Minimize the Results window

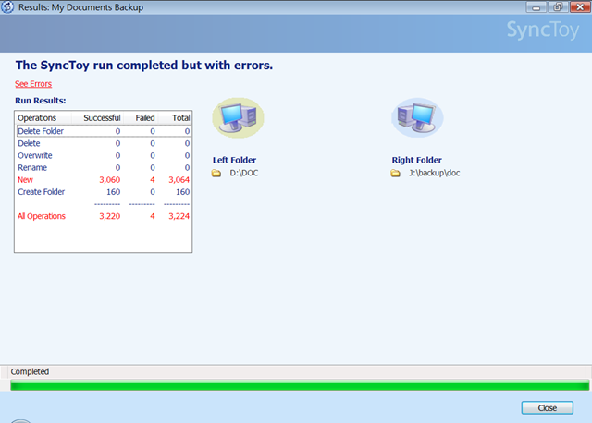pyautogui.click(x=536, y=7)
